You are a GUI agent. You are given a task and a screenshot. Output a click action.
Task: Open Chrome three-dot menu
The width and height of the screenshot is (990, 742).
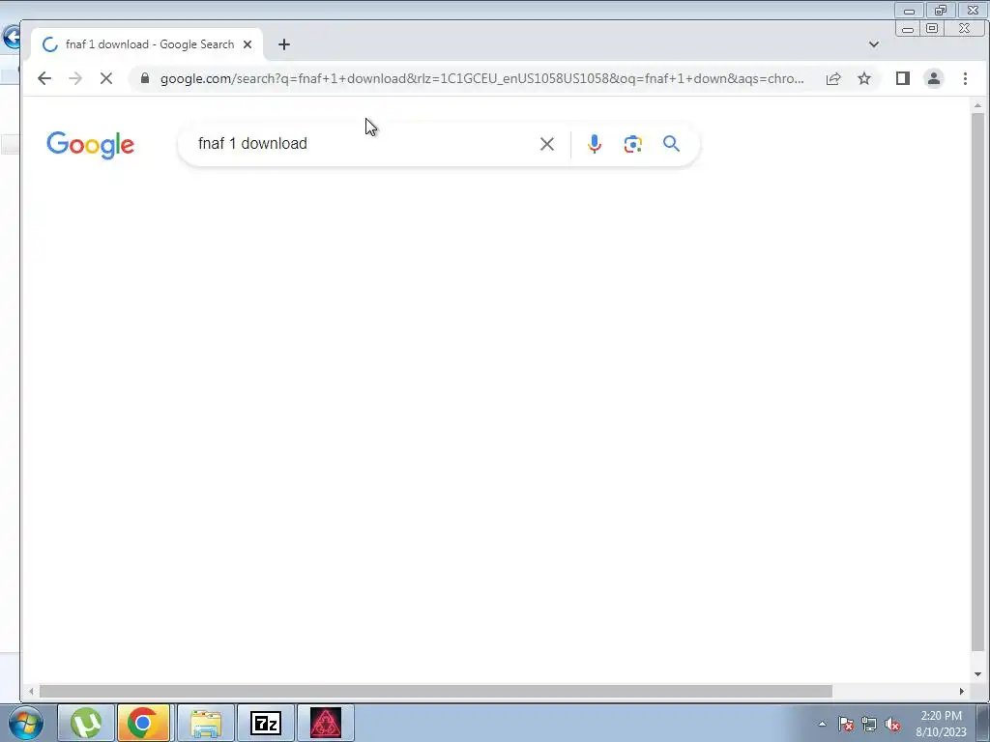965,78
